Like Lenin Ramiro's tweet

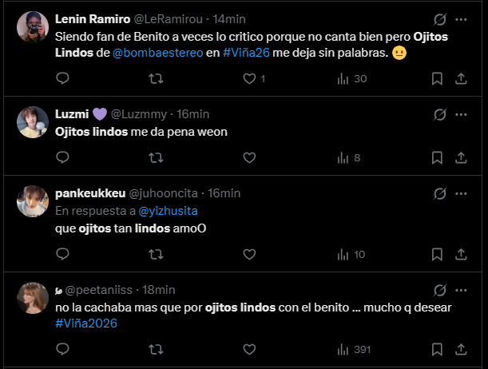[x=250, y=78]
